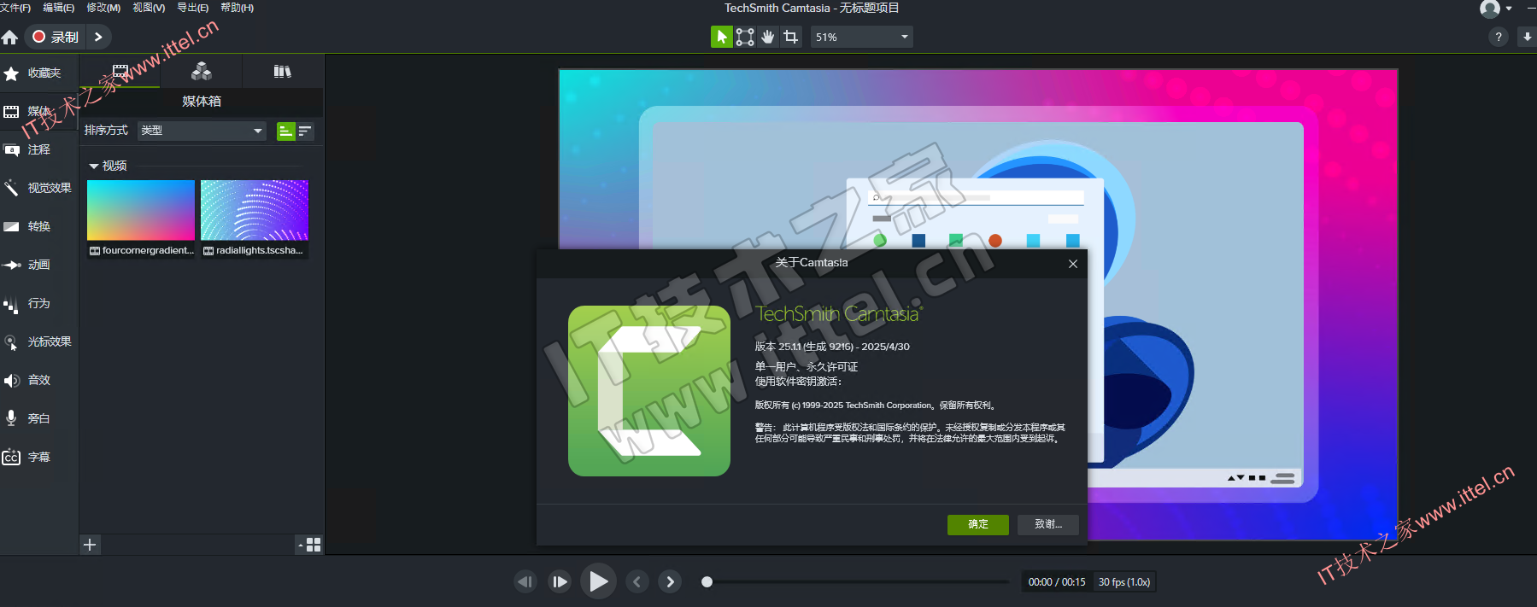Click the previous frame playback button
This screenshot has width=1537, height=607.
(x=525, y=581)
